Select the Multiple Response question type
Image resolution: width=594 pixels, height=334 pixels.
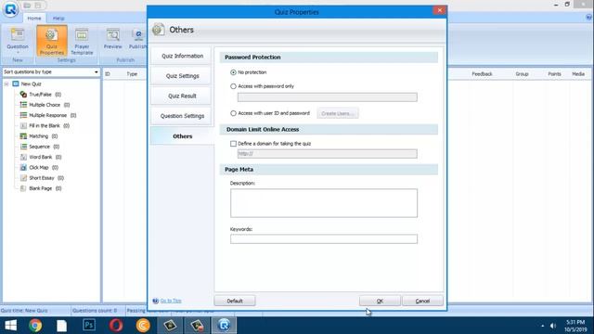[47, 115]
